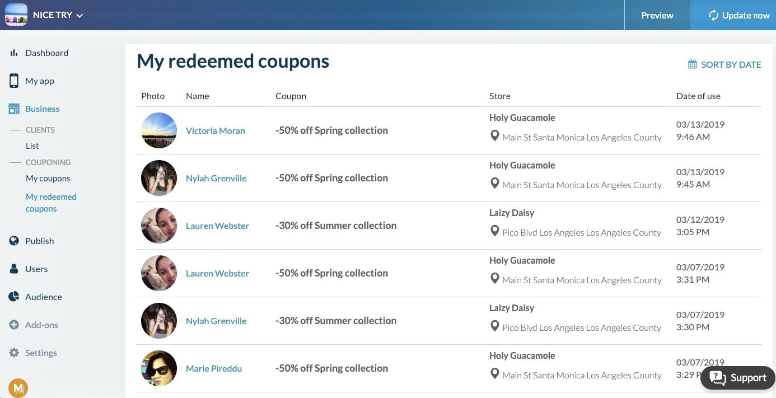Image resolution: width=776 pixels, height=398 pixels.
Task: Click the Business storefront icon
Action: tap(14, 109)
